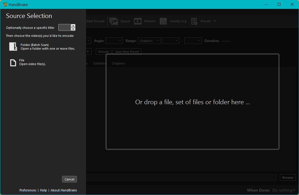Open the Activity Log icon
The height and width of the screenshot is (195, 299).
click(x=163, y=21)
